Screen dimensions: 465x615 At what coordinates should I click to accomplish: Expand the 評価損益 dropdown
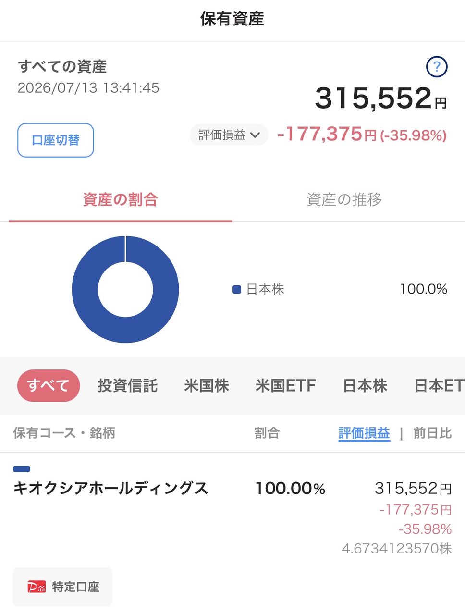[x=229, y=135]
